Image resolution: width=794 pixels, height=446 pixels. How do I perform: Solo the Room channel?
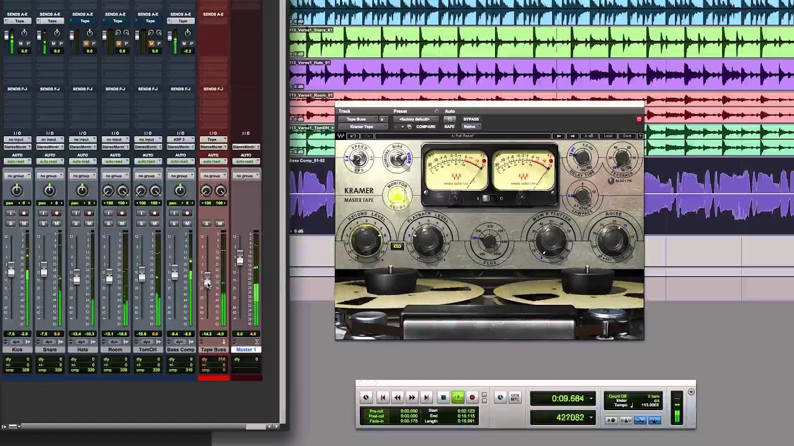(x=109, y=223)
